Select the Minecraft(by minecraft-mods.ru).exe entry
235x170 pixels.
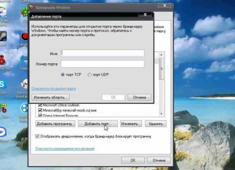pos(70,110)
